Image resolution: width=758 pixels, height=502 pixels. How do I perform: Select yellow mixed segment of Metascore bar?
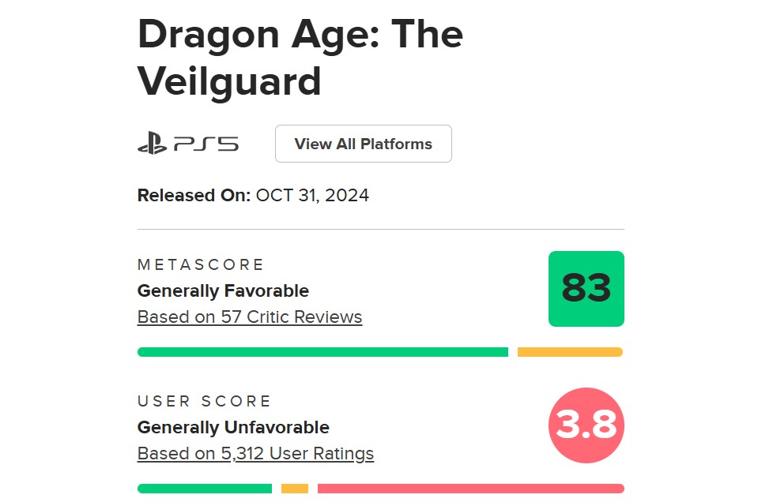(x=571, y=352)
